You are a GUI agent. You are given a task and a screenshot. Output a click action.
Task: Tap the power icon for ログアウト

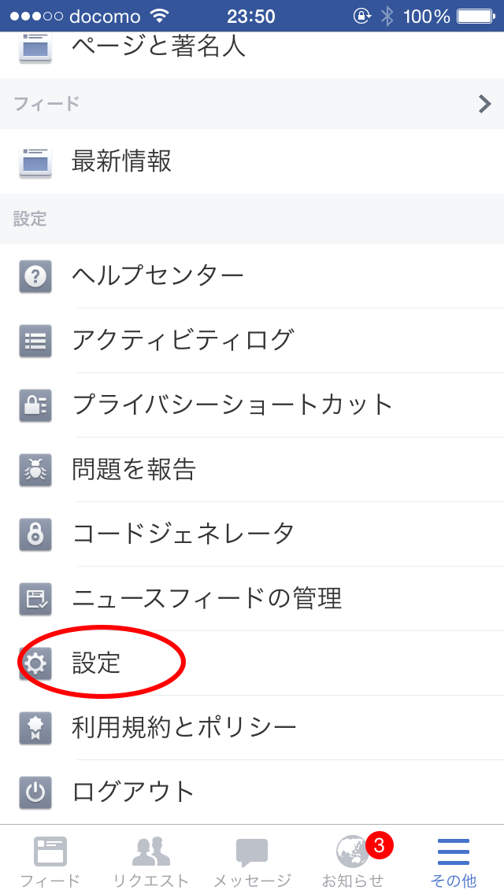click(x=35, y=792)
